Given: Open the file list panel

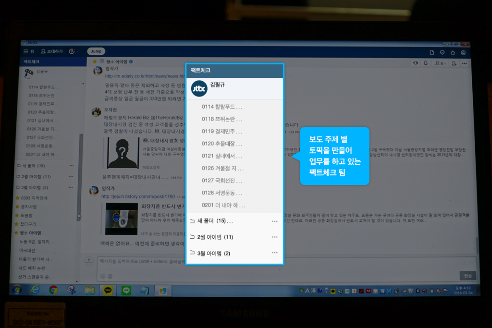Looking at the screenshot, I should 431,52.
